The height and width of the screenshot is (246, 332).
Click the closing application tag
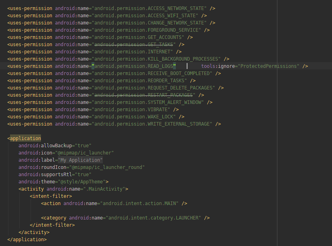(27, 239)
